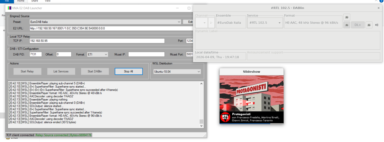Click log line 'sync succeeded after 4 frame(s)'

pos(63,90)
